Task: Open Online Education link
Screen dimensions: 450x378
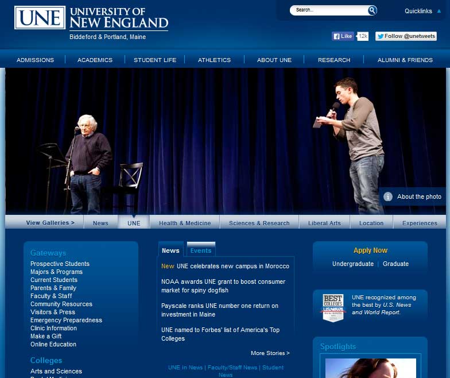Action: (x=53, y=344)
